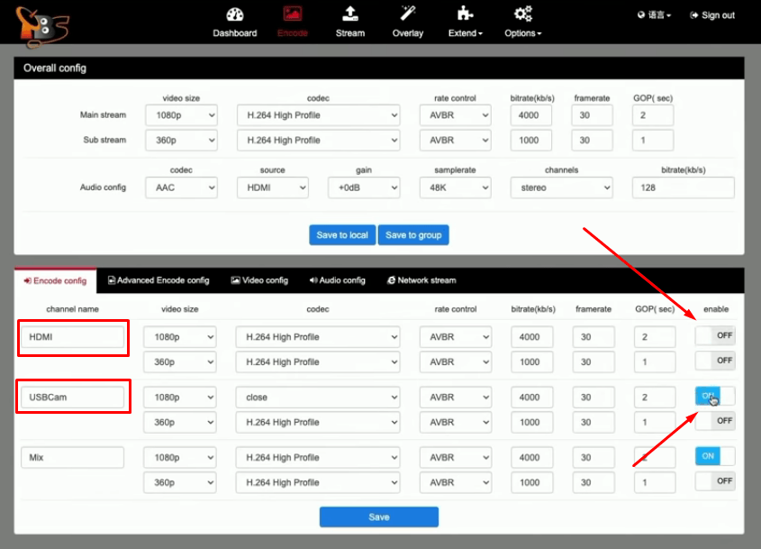Click the Encode picture icon

click(292, 14)
